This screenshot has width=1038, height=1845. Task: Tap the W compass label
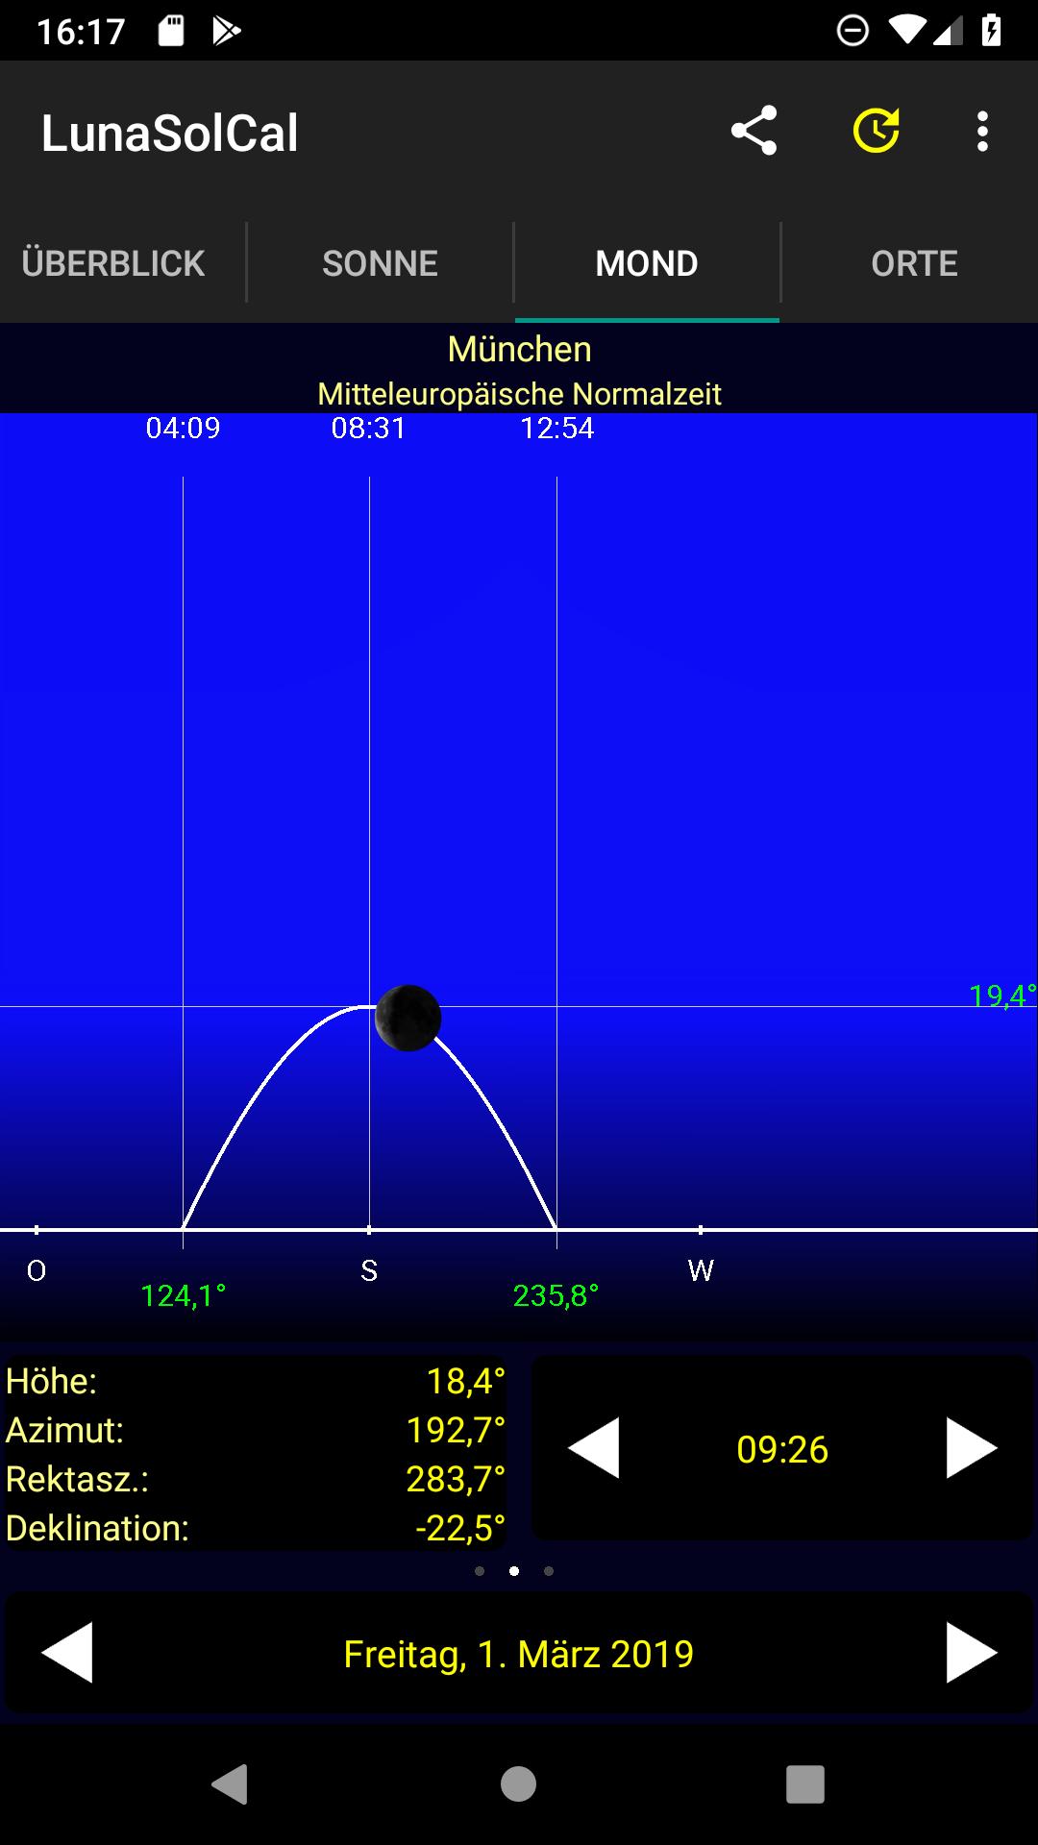[x=701, y=1271]
